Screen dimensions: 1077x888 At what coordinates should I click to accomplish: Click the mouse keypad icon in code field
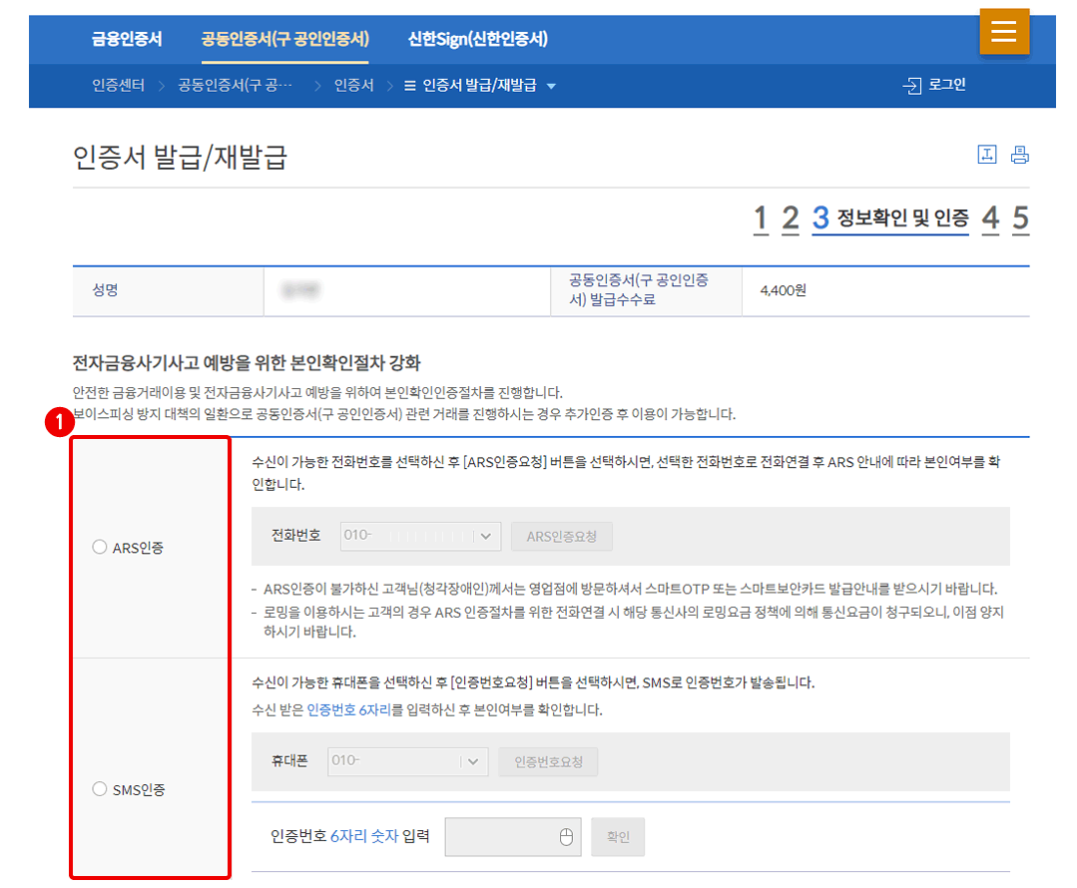click(x=566, y=836)
